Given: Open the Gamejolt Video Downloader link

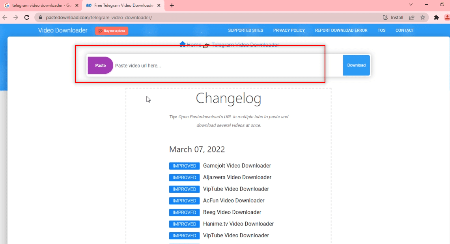Looking at the screenshot, I should tap(237, 166).
